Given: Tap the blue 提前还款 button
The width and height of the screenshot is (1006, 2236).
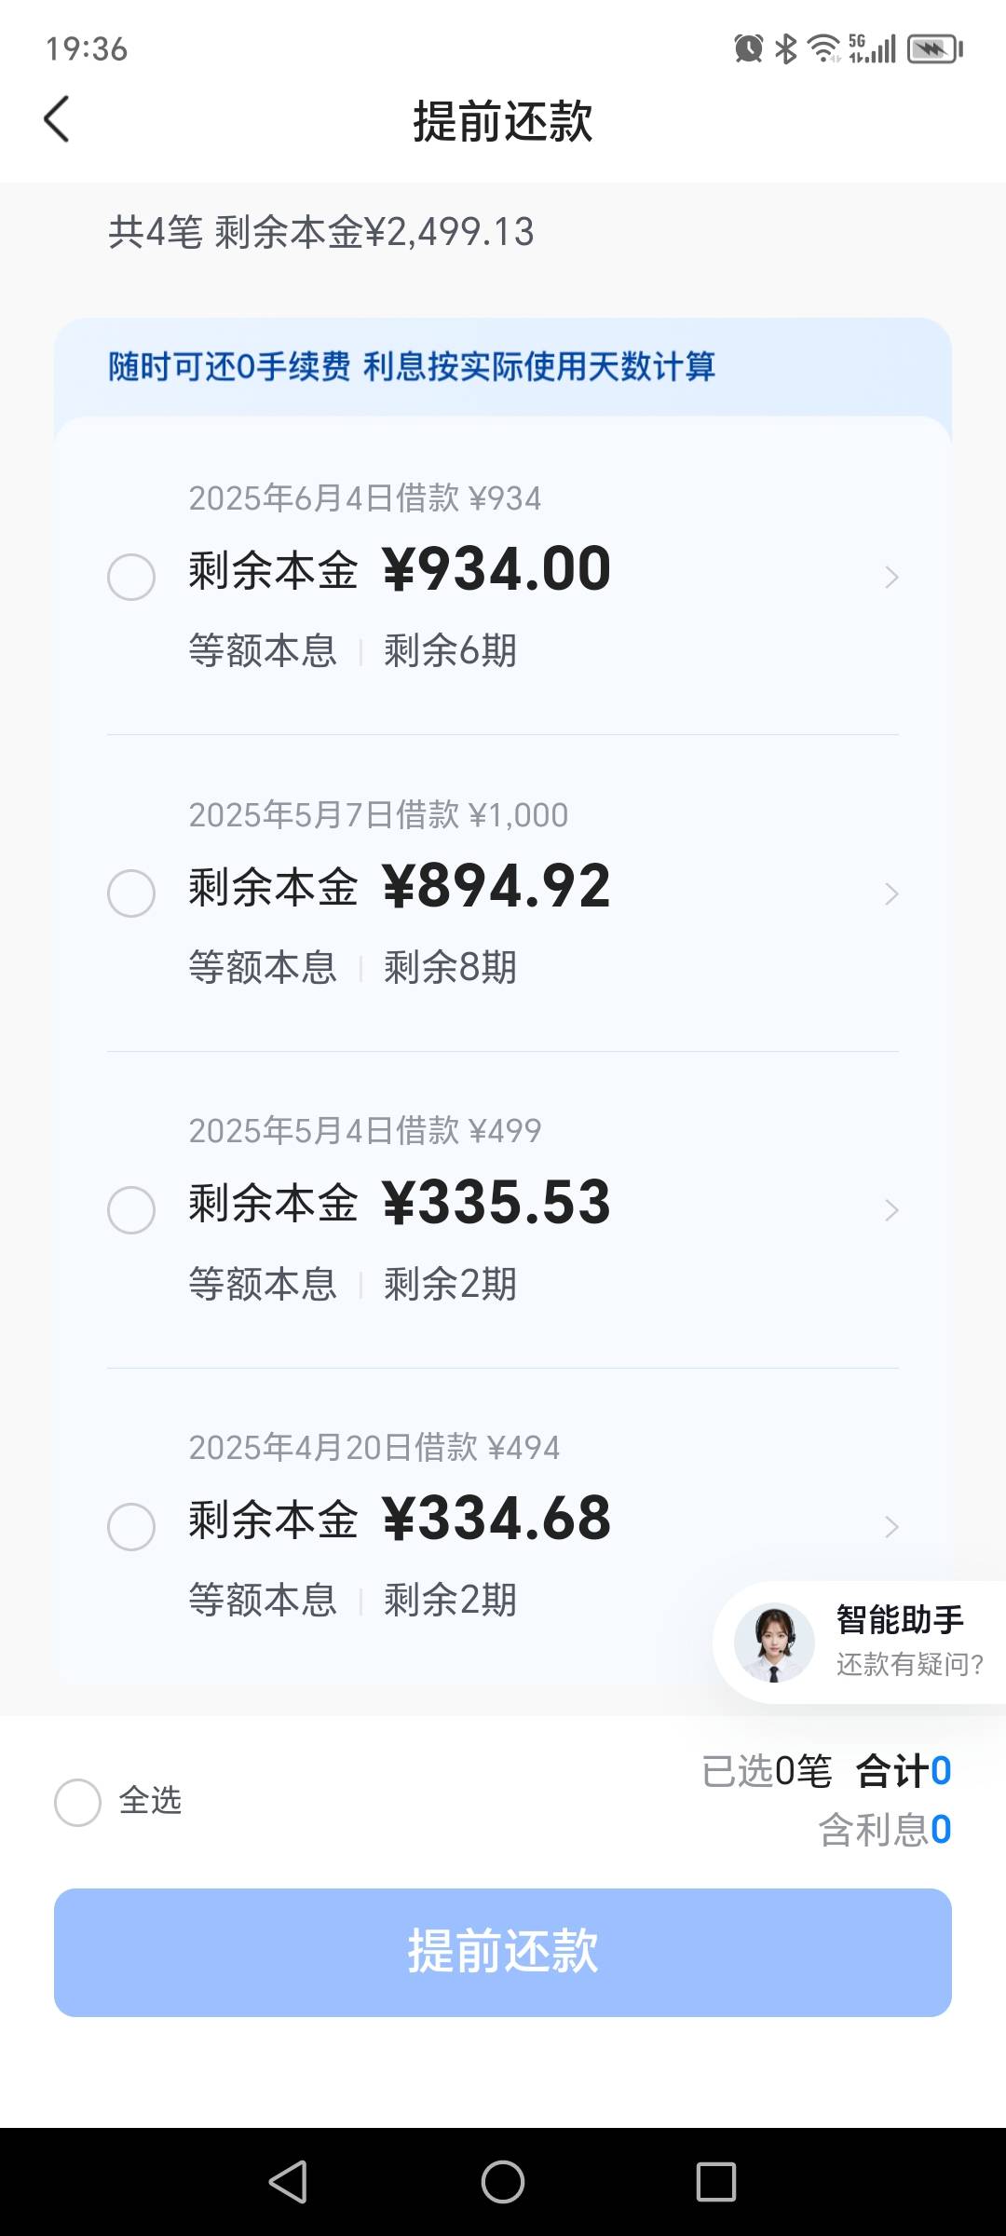Looking at the screenshot, I should [503, 1953].
